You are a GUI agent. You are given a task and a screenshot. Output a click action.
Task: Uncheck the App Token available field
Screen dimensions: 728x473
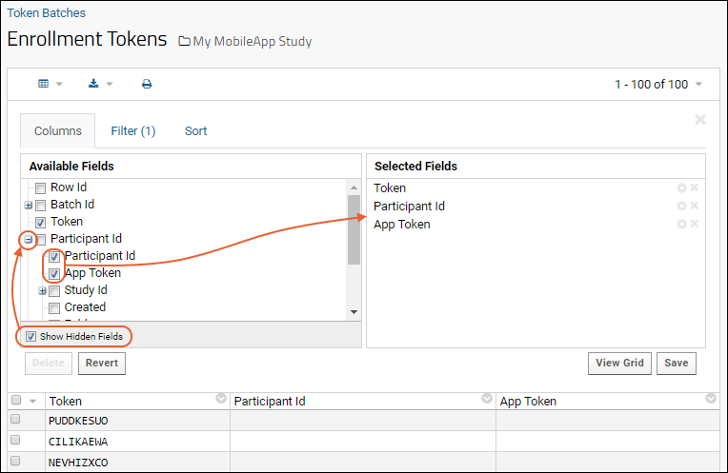pos(54,273)
